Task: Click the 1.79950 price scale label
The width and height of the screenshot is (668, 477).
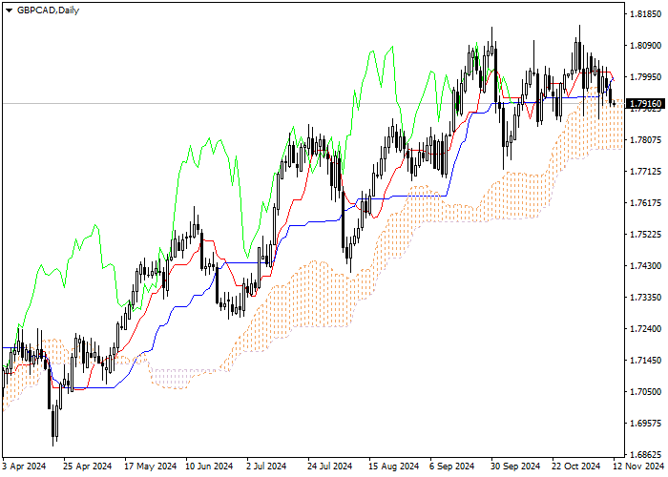Action: click(645, 77)
